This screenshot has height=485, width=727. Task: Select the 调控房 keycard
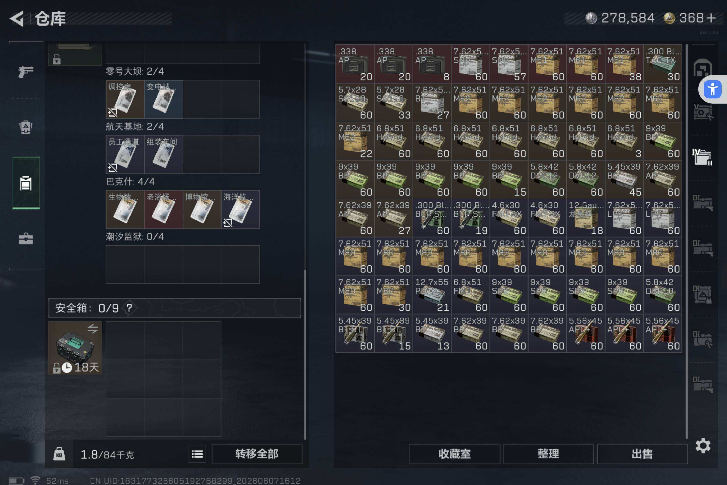(125, 99)
